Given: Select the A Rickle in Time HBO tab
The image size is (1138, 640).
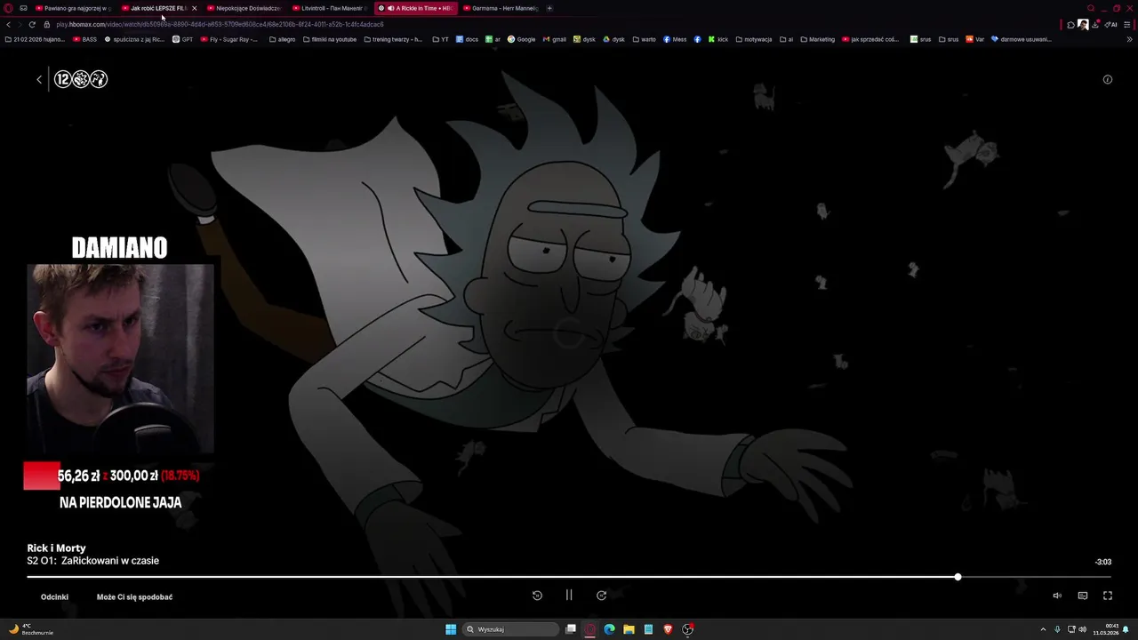Looking at the screenshot, I should point(416,8).
